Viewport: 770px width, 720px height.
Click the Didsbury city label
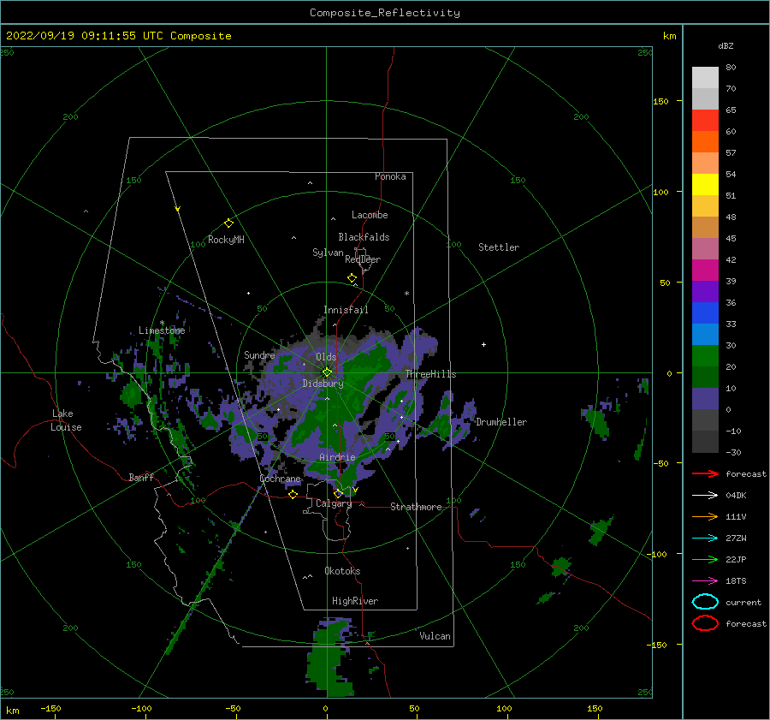pyautogui.click(x=323, y=384)
